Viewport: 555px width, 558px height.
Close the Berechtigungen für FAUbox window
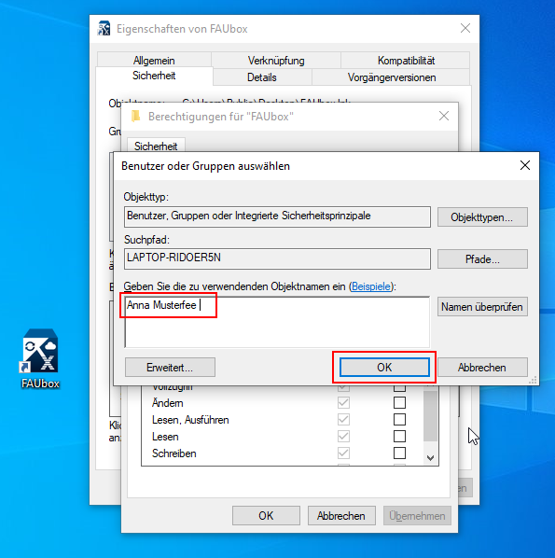pos(444,116)
